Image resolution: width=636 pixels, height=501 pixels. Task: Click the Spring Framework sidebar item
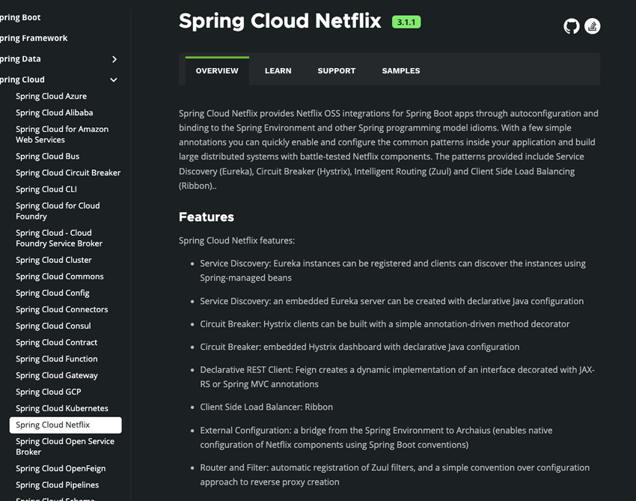(x=34, y=38)
